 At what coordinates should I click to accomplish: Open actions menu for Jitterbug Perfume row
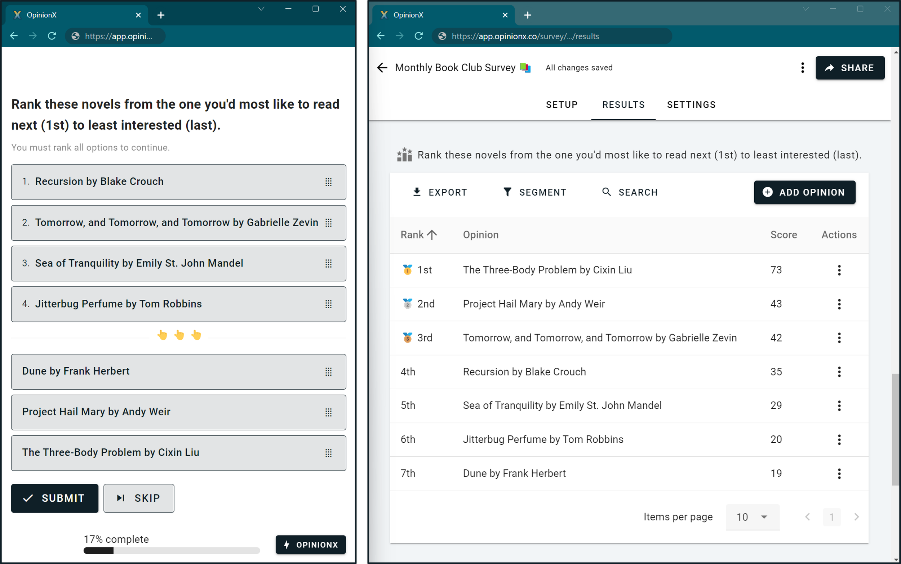tap(839, 439)
